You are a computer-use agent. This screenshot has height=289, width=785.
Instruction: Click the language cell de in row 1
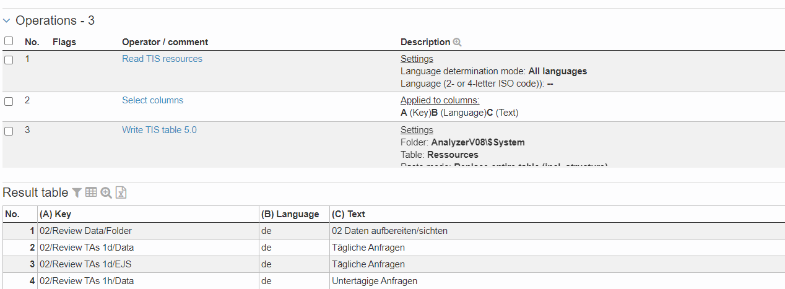[295, 231]
